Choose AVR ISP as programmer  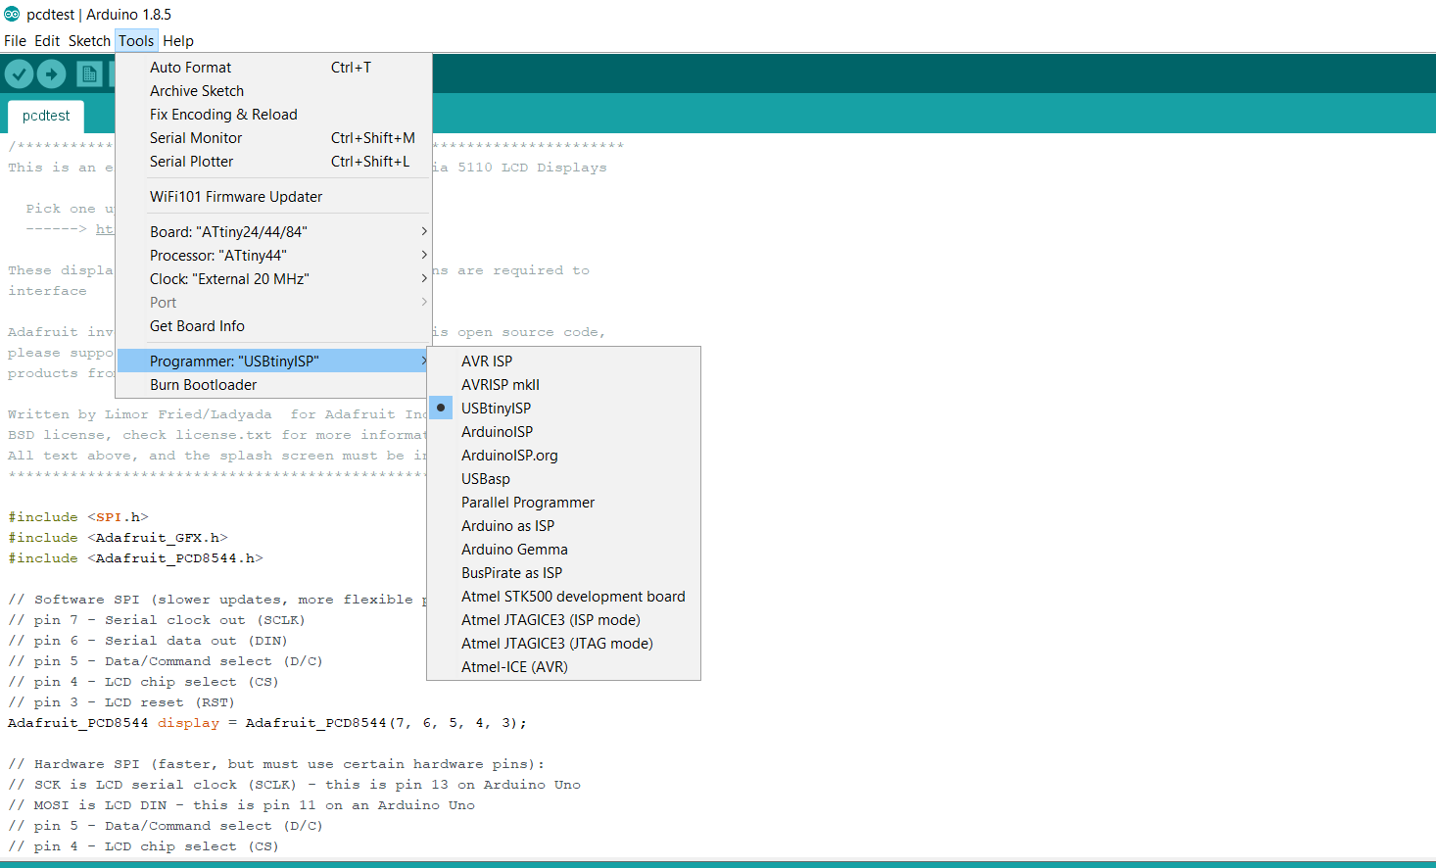click(564, 362)
